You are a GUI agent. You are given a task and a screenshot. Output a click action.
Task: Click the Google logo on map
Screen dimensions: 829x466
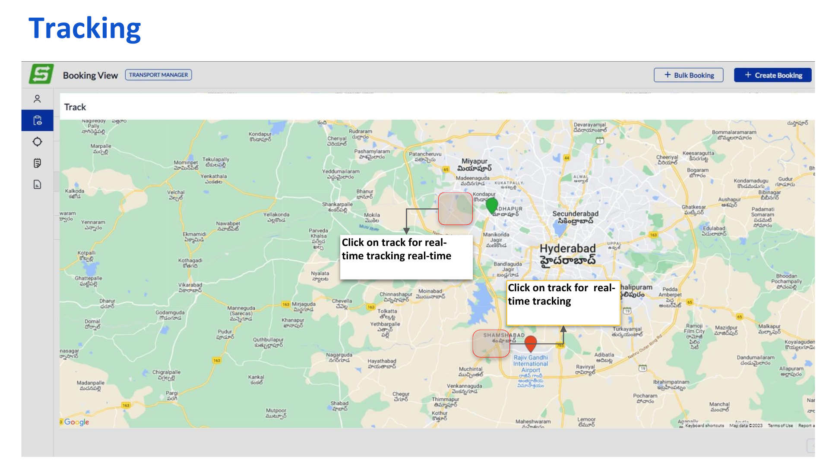click(76, 422)
